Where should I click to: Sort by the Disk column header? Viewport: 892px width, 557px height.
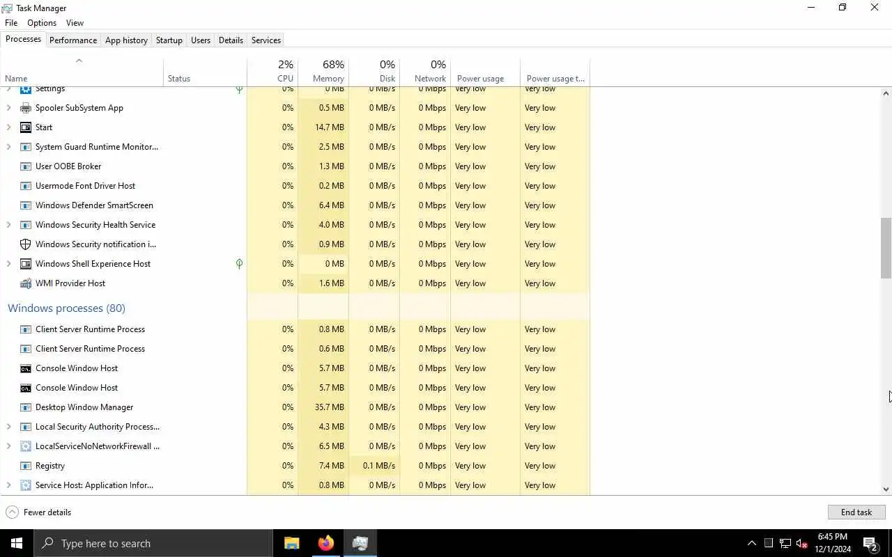coord(374,72)
